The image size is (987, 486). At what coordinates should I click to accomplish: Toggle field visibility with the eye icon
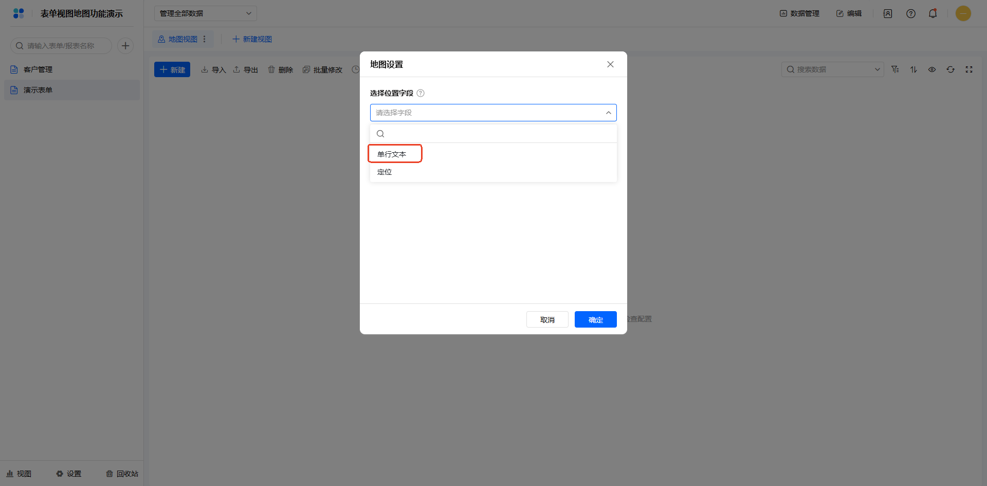tap(932, 69)
